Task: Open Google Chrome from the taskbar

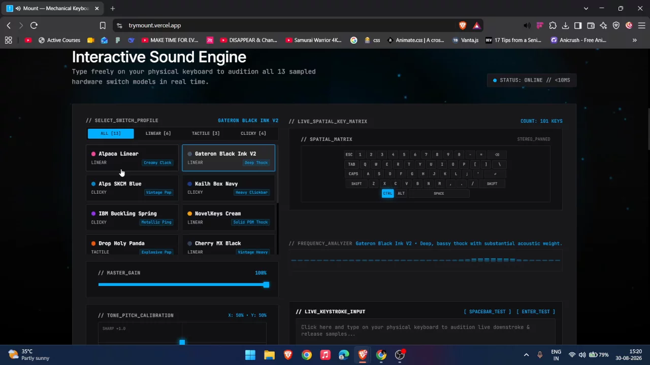Action: coord(307,355)
